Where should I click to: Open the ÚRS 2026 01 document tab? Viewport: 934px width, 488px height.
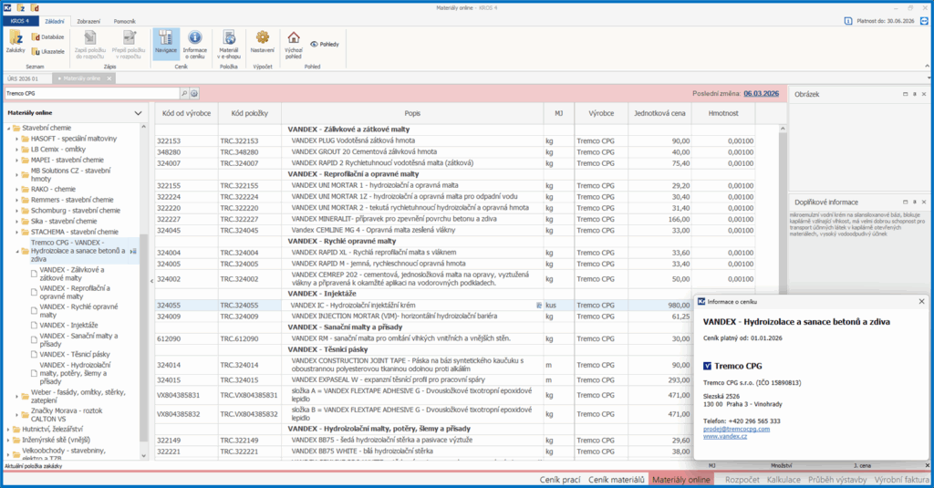[25, 79]
